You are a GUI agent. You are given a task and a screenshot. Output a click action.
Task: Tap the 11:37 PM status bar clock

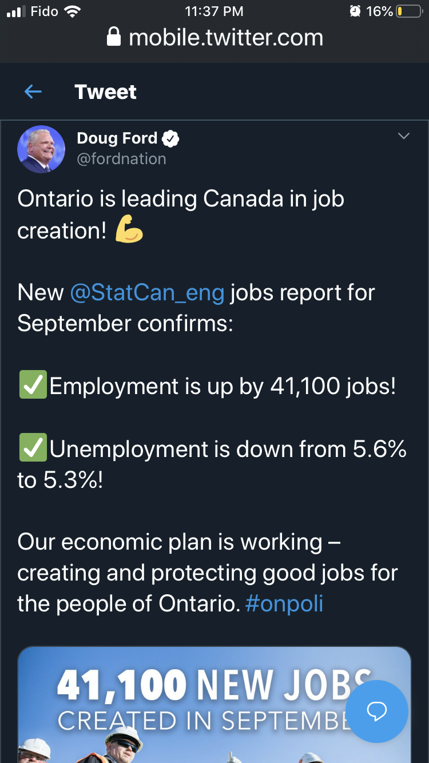(x=214, y=11)
